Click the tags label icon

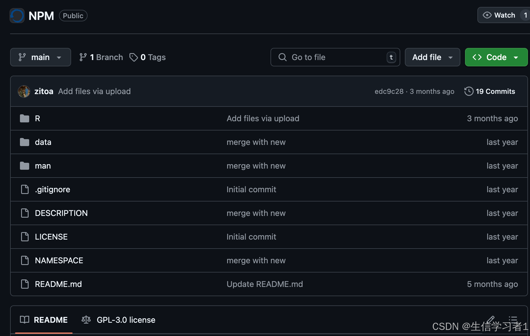pos(134,57)
